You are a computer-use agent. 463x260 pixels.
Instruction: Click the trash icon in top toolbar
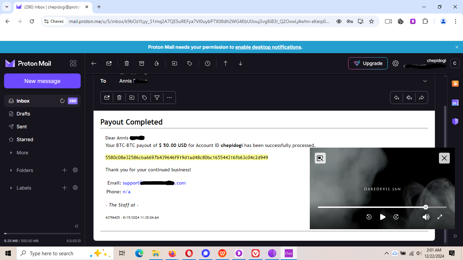pos(127,63)
